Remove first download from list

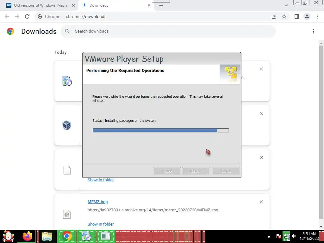click(261, 69)
